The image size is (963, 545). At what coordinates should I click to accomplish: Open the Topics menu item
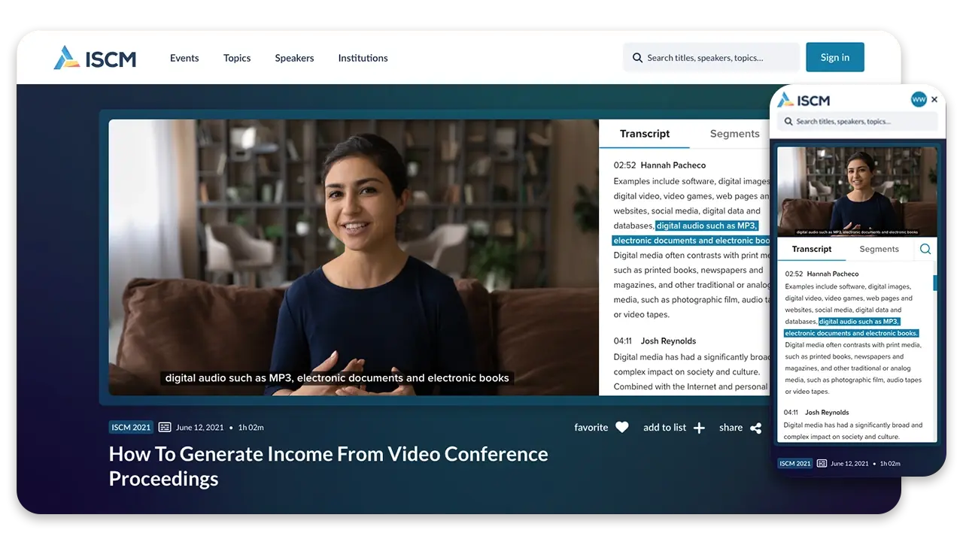click(237, 58)
